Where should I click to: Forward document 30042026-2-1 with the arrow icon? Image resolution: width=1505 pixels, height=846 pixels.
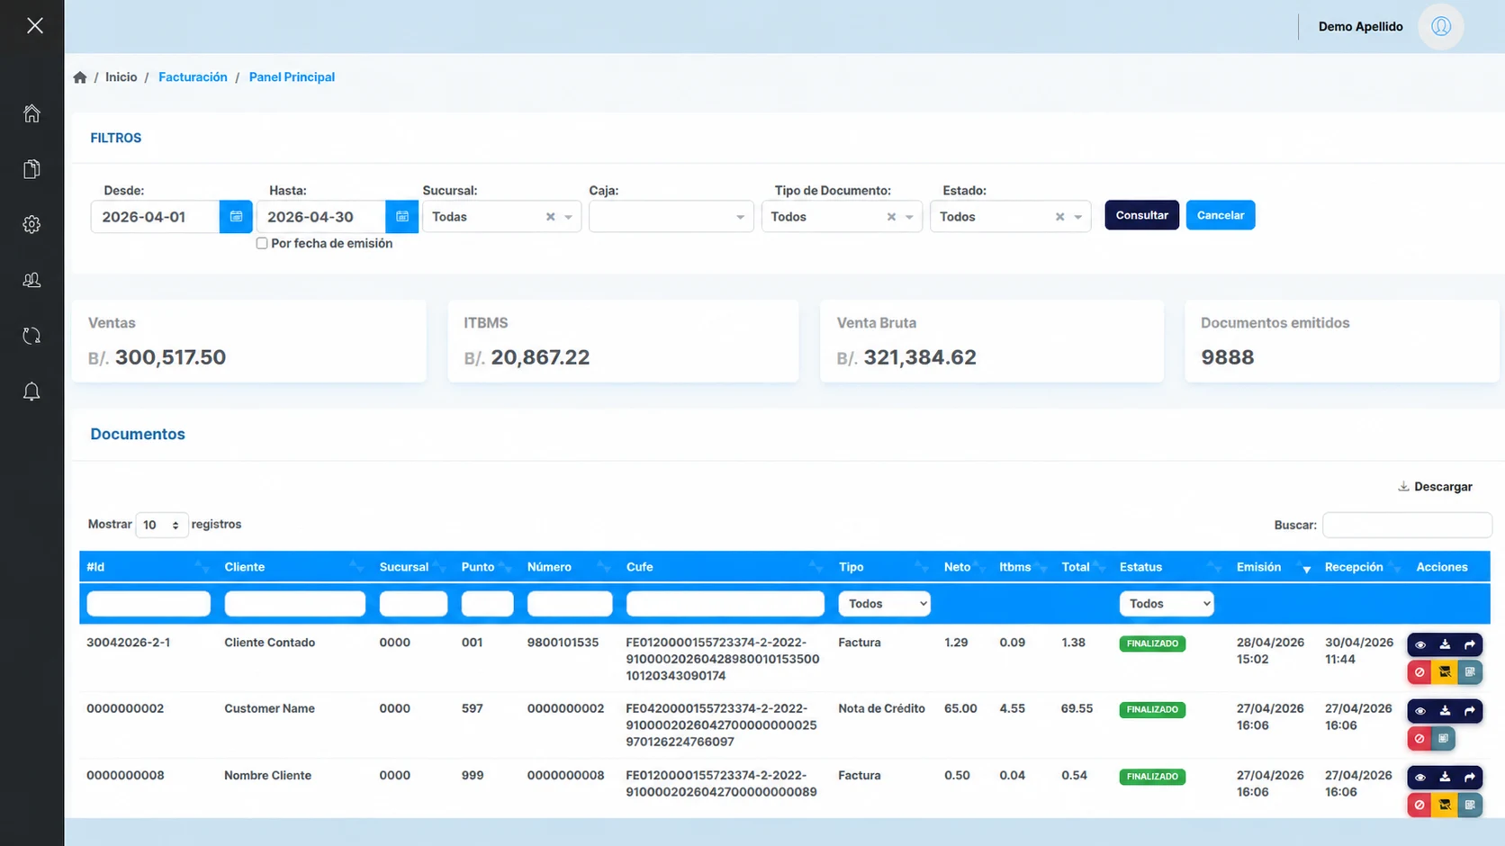pyautogui.click(x=1470, y=644)
